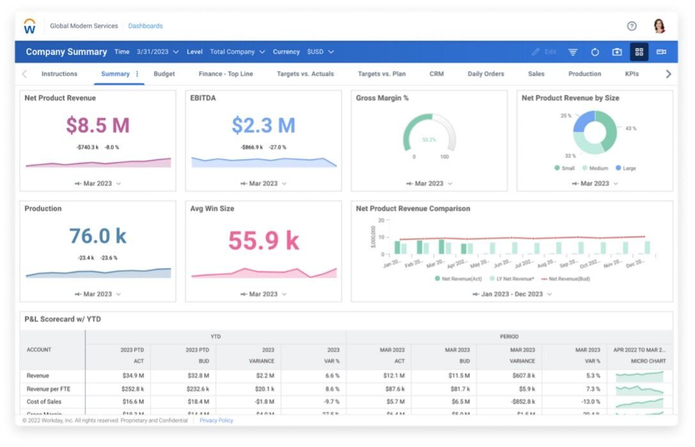695x447 pixels.
Task: Open the Finance - Top Line tab
Action: click(x=226, y=74)
